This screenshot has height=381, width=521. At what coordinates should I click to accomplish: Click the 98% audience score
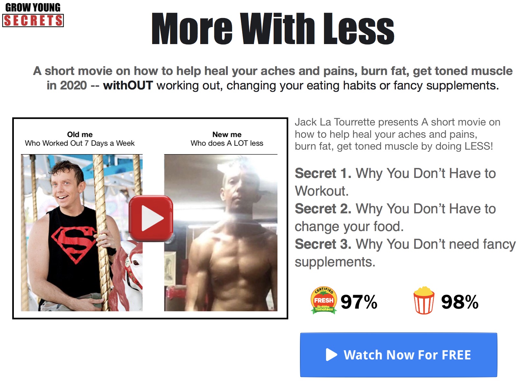point(460,302)
